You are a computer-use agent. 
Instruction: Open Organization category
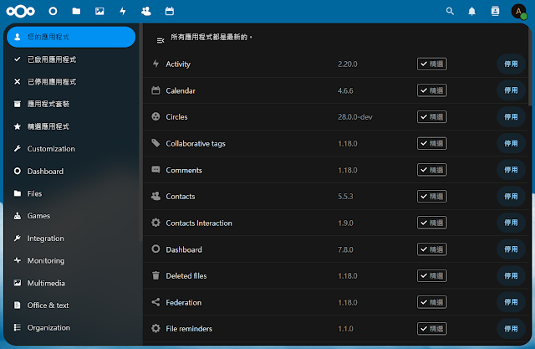tap(71, 327)
